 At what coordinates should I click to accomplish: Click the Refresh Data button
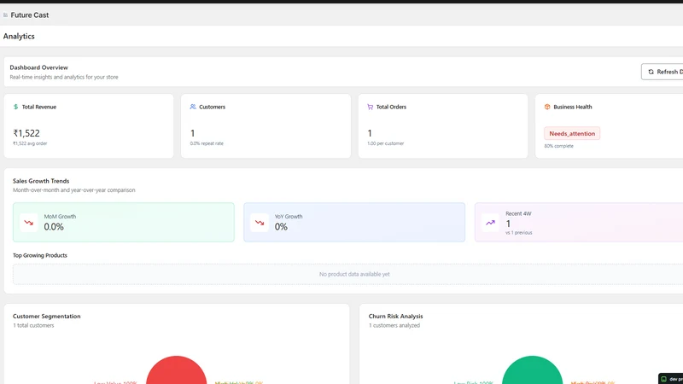click(663, 72)
